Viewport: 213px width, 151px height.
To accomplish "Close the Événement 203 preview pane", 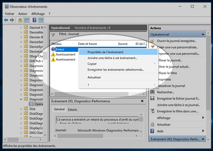I will (x=142, y=101).
